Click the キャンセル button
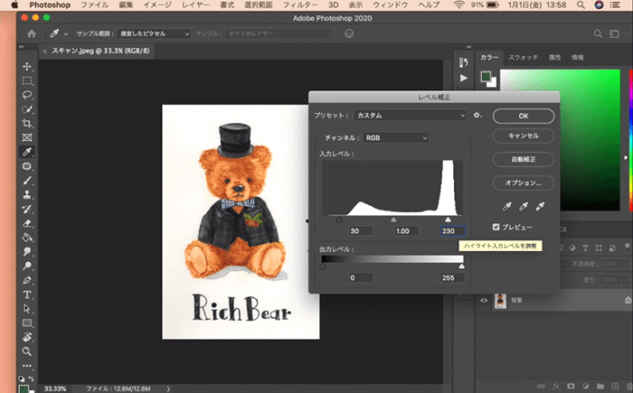 point(524,136)
